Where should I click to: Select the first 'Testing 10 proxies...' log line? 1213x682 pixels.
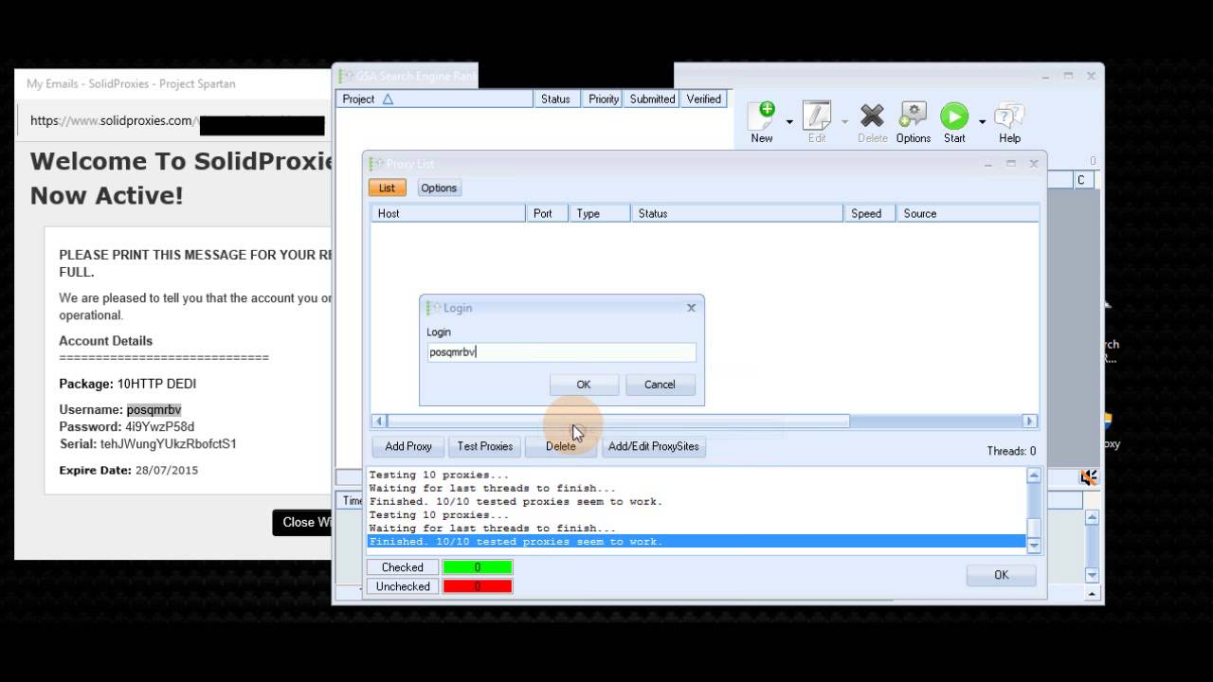click(439, 476)
